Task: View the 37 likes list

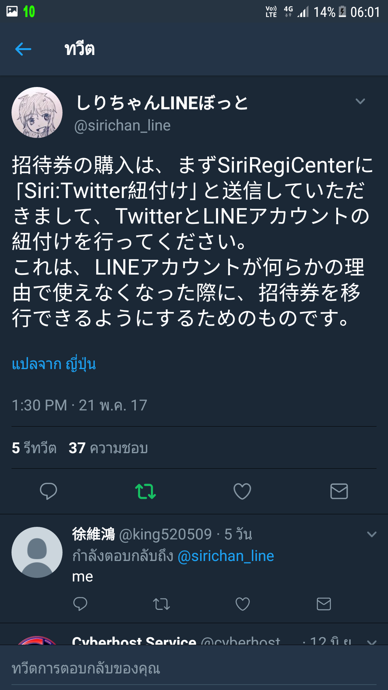Action: click(x=108, y=448)
